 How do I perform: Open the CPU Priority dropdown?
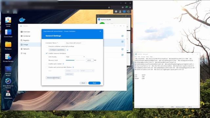click(75, 57)
